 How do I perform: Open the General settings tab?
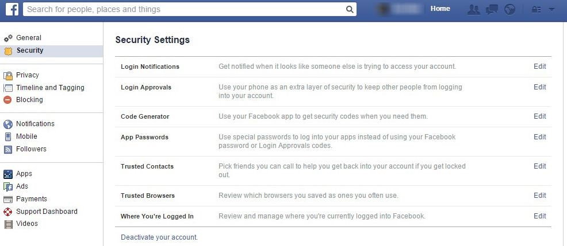point(29,37)
